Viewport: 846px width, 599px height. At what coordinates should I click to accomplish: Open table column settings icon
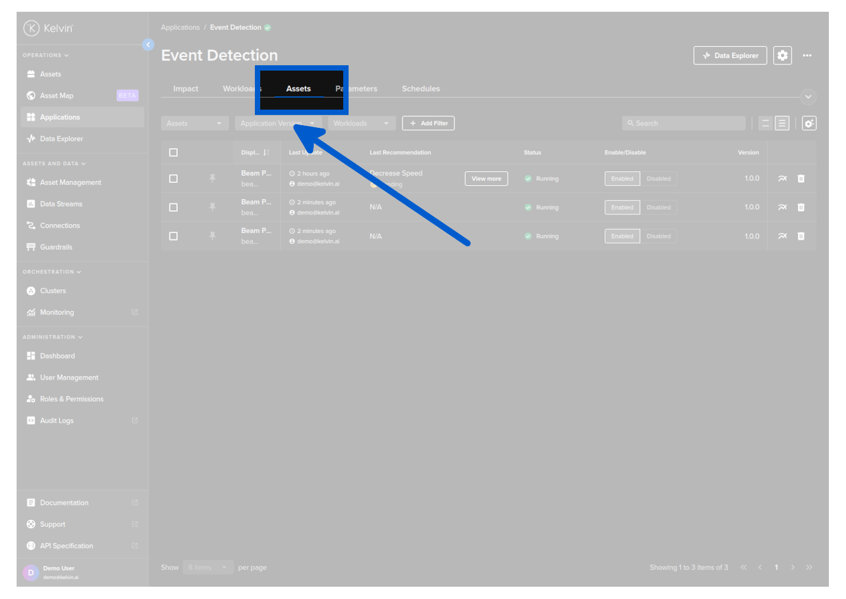[809, 124]
